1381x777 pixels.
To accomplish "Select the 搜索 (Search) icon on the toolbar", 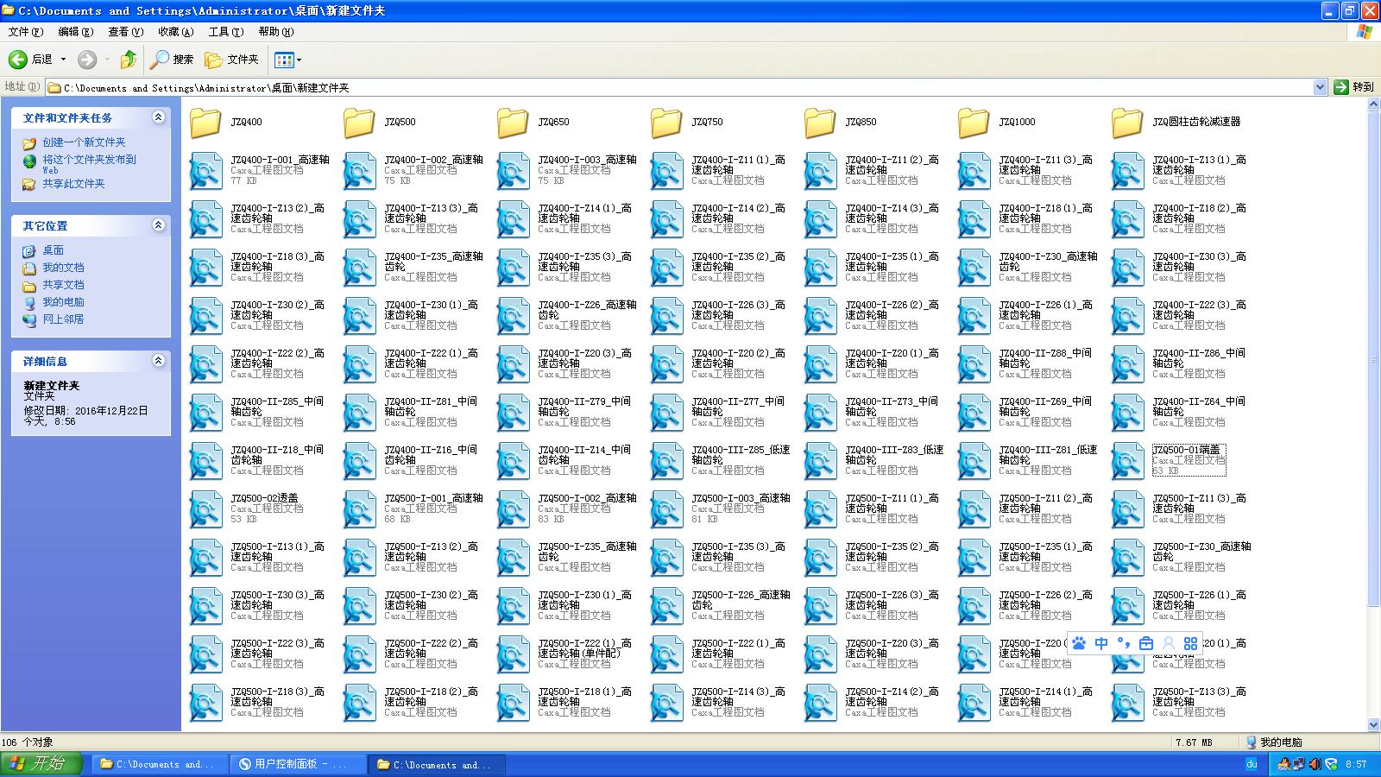I will tap(157, 60).
